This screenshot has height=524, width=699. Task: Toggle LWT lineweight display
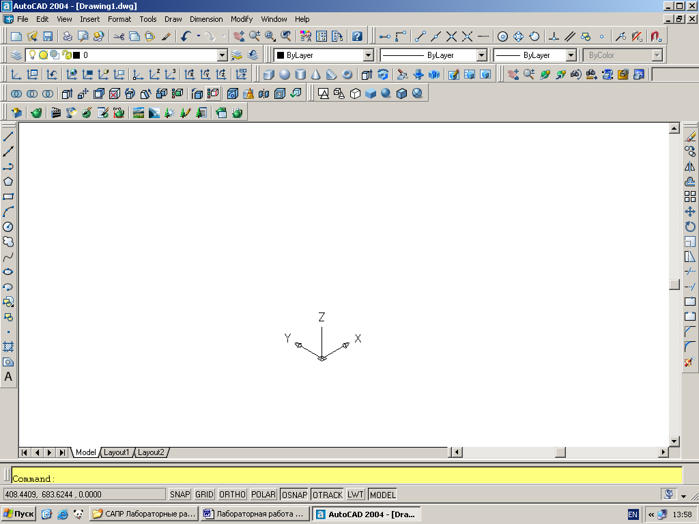click(356, 495)
